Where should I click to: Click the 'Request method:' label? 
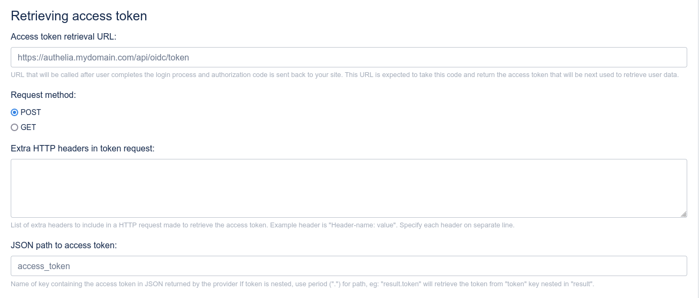tap(43, 95)
